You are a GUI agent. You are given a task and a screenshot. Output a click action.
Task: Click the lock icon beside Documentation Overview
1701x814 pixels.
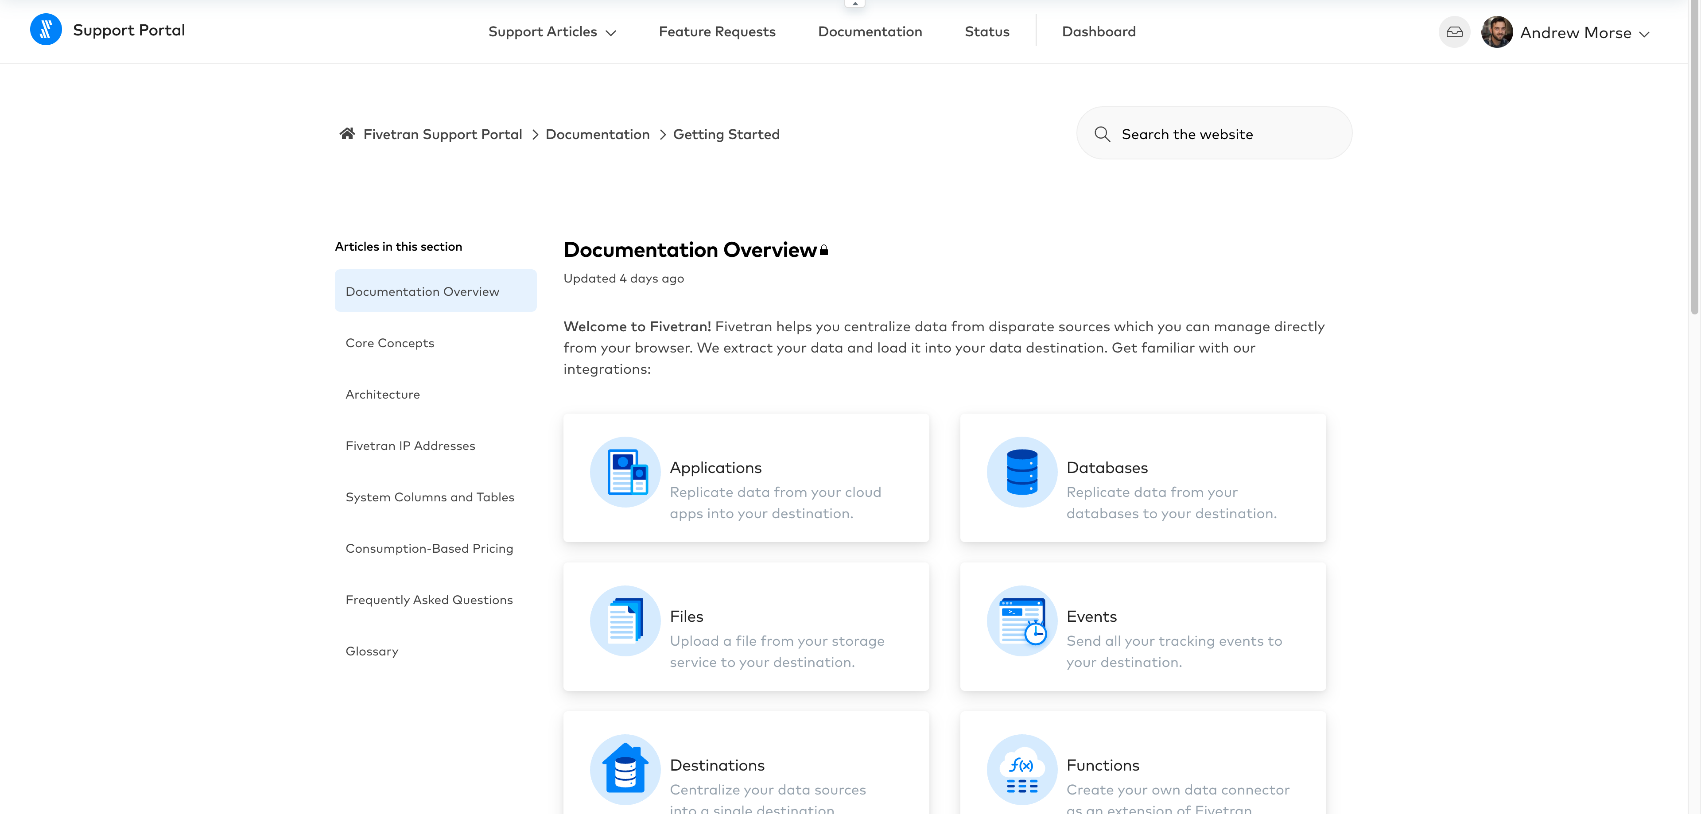823,250
